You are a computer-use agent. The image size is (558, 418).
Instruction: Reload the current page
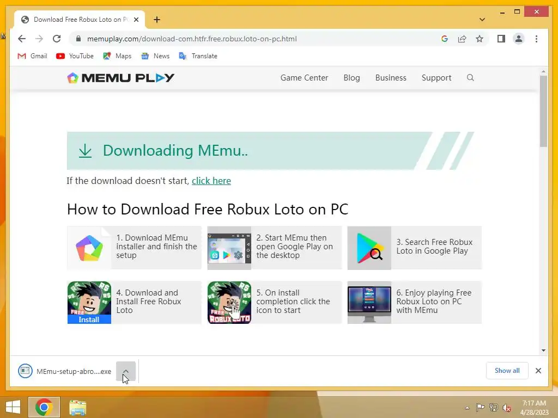(x=57, y=39)
